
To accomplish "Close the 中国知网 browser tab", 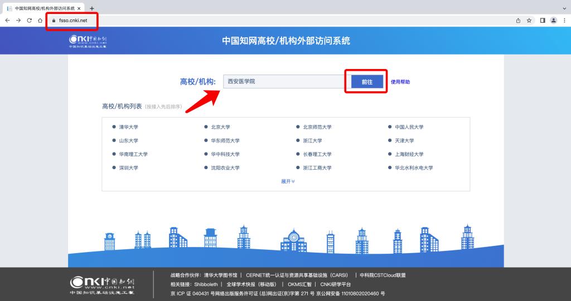I will point(79,8).
